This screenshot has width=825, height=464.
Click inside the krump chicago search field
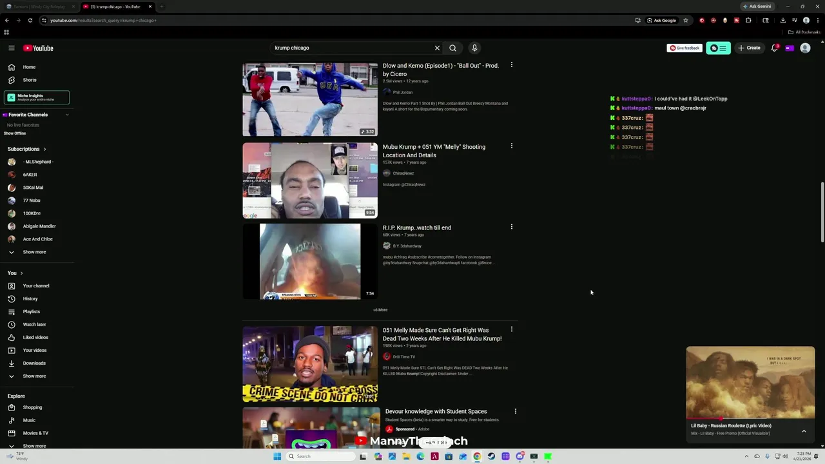click(x=351, y=48)
